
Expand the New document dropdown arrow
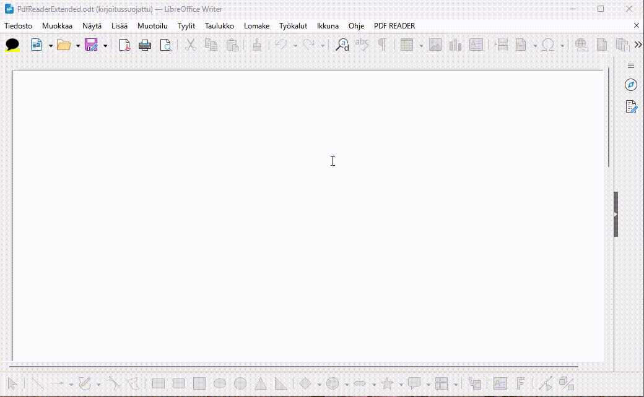[51, 45]
